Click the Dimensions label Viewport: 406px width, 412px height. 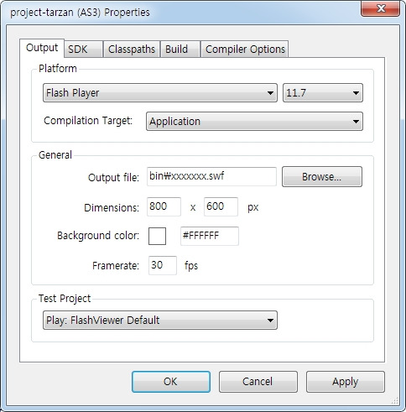click(112, 207)
